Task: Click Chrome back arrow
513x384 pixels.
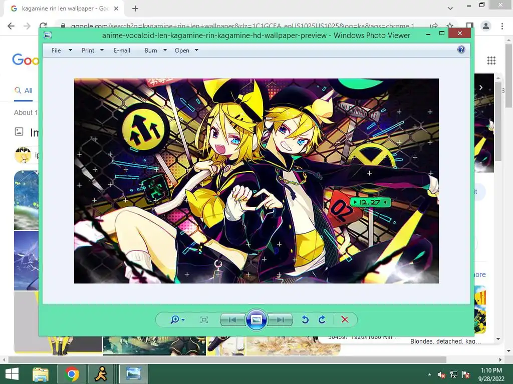Action: 11,26
